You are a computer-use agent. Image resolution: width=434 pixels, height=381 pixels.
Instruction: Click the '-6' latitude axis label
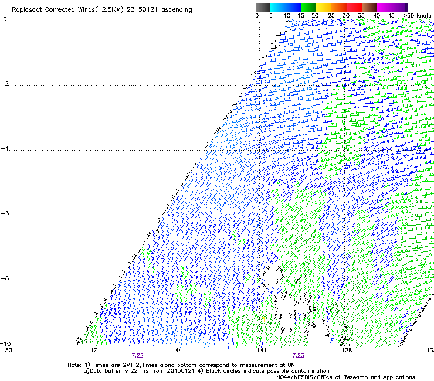coord(5,213)
